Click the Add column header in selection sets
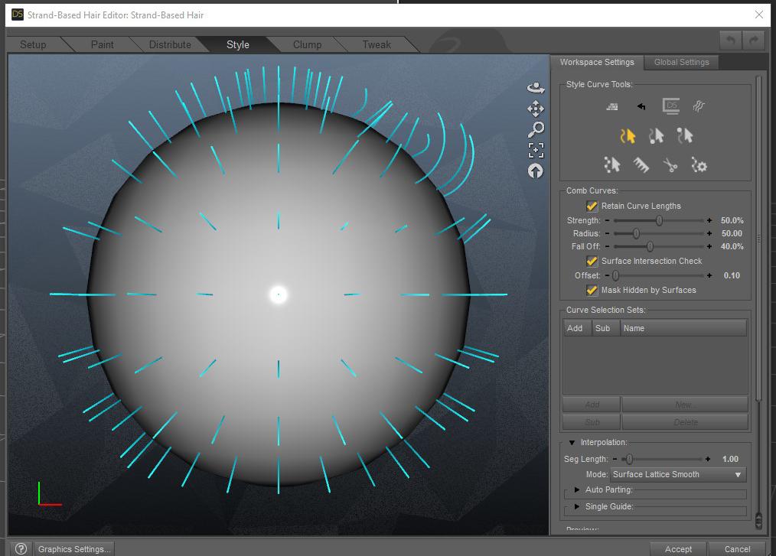This screenshot has width=776, height=556. pos(577,328)
